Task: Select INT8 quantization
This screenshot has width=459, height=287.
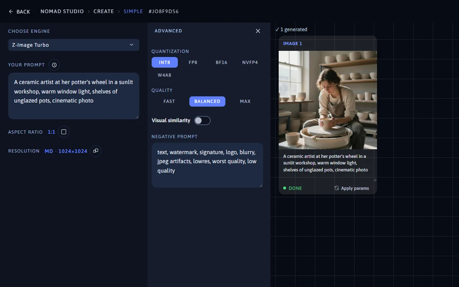Action: (164, 62)
